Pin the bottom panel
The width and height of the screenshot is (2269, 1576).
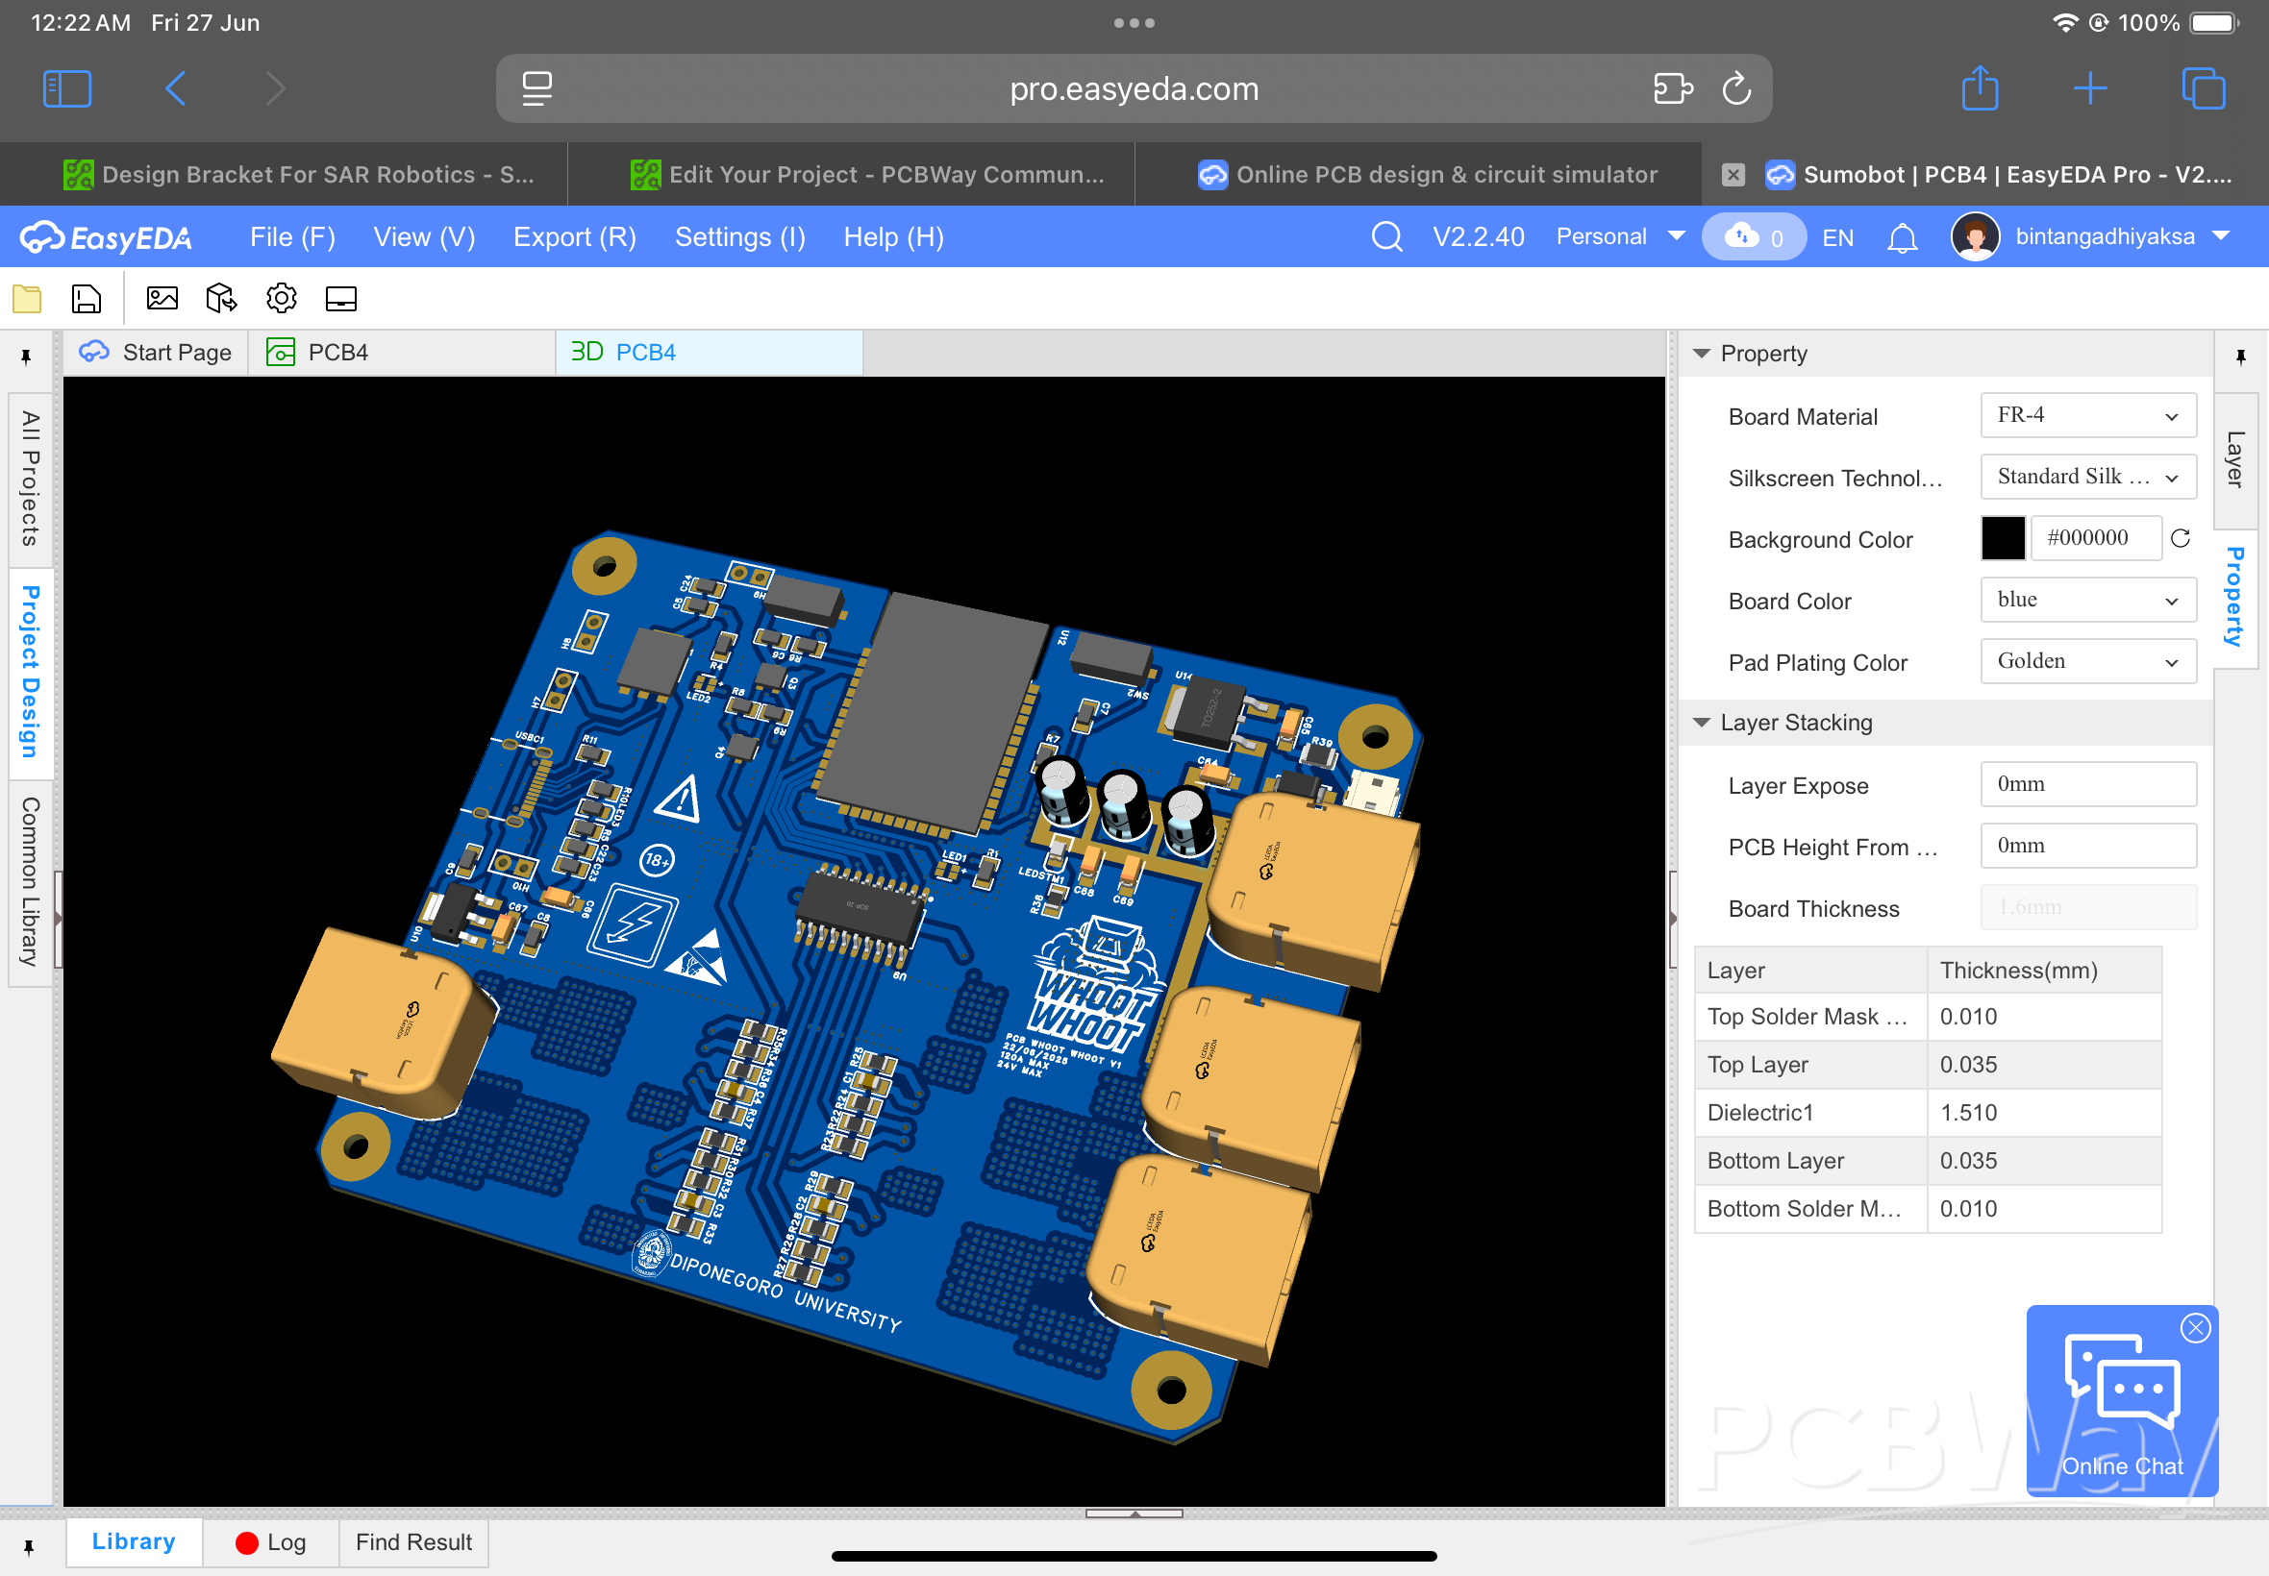tap(29, 1546)
